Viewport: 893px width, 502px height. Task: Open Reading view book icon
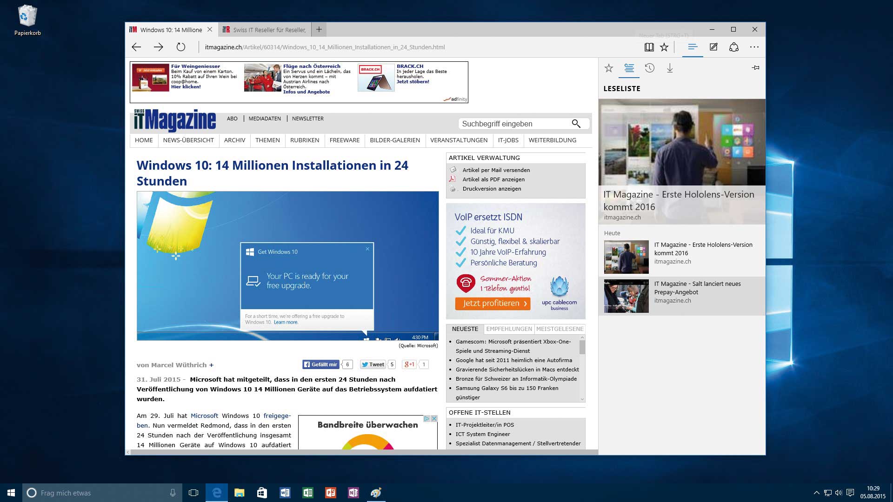649,47
